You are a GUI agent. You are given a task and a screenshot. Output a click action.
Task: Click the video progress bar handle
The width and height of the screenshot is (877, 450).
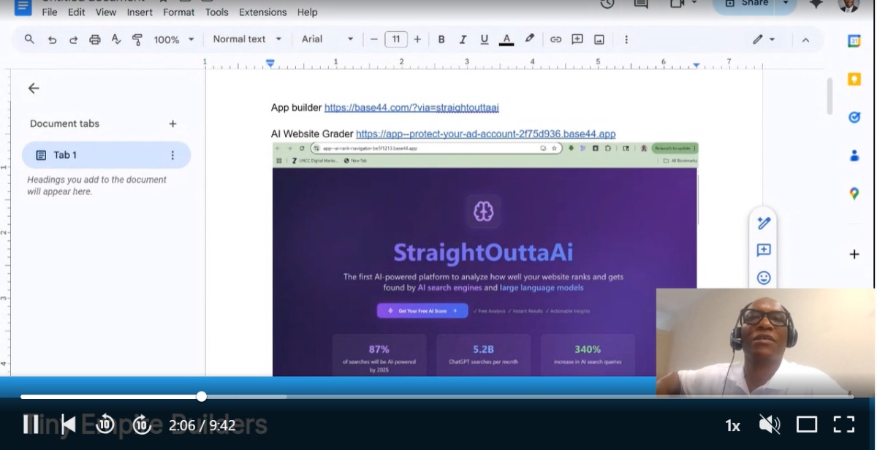coord(202,397)
